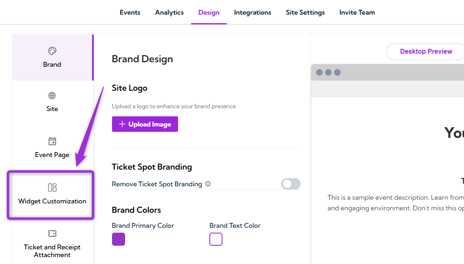Enable the Remove Ticket Spot Branding toggle
Viewport: 464px width, 264px height.
(290, 184)
